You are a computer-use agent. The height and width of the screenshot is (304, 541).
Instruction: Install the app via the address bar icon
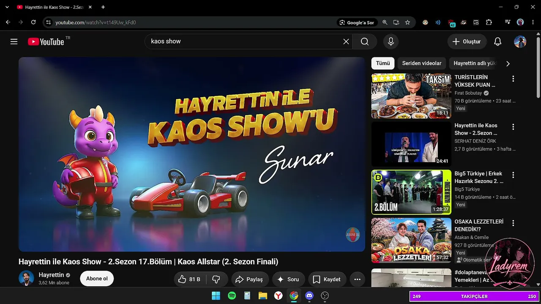(x=396, y=22)
